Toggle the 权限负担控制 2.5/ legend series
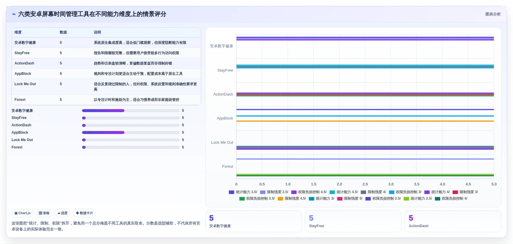 coord(383,198)
